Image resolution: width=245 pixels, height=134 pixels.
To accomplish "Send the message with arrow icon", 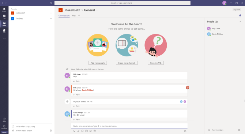I will tap(185, 131).
